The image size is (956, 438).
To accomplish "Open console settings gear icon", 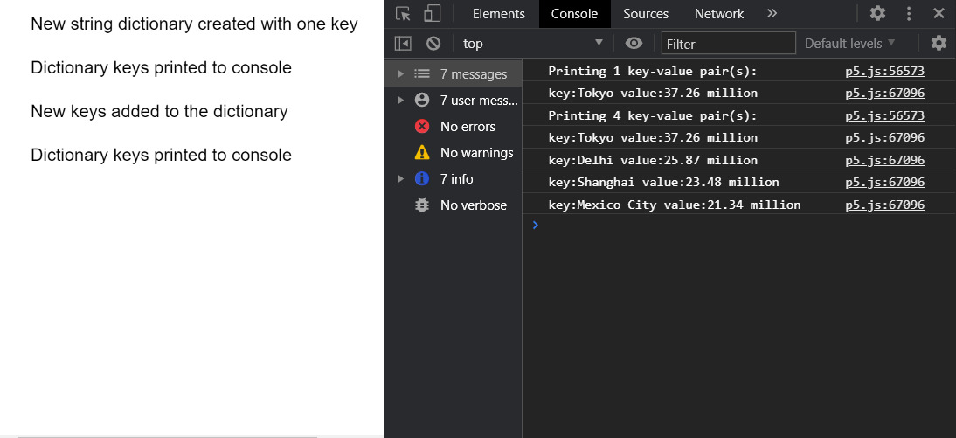I will 939,43.
